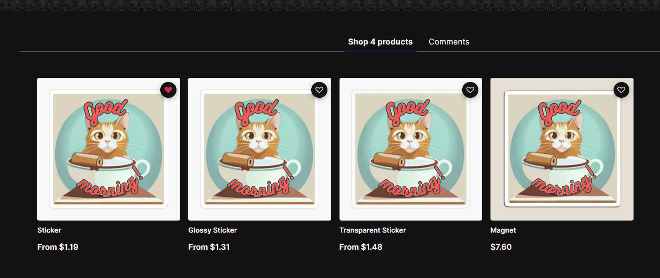Select the From $1.31 price text
Screen dimensions: 660x278
pyautogui.click(x=209, y=247)
